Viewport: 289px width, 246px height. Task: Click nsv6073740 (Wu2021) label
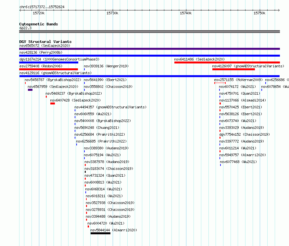pyautogui.click(x=238, y=121)
